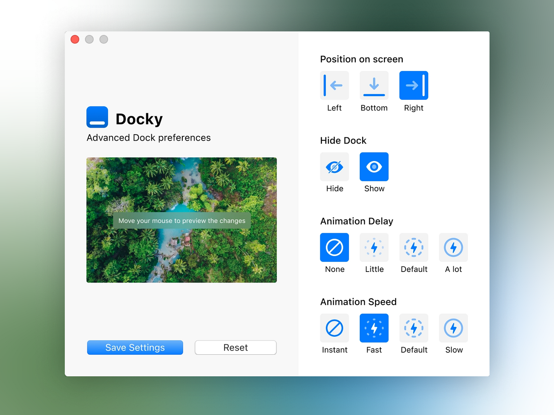Enable Show Dock option
Image resolution: width=554 pixels, height=415 pixels.
click(374, 166)
